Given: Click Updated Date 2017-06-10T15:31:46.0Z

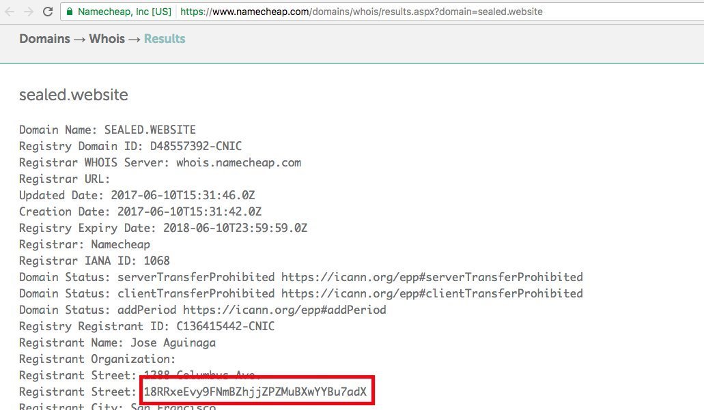Looking at the screenshot, I should 137,196.
